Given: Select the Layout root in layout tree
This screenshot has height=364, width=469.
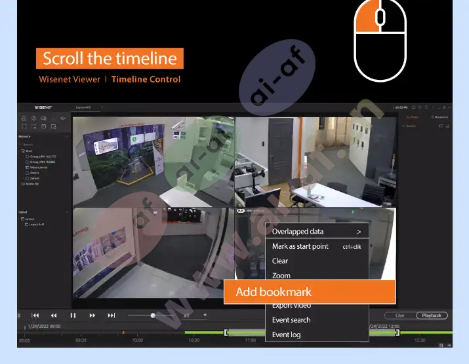Looking at the screenshot, I should click(28, 219).
